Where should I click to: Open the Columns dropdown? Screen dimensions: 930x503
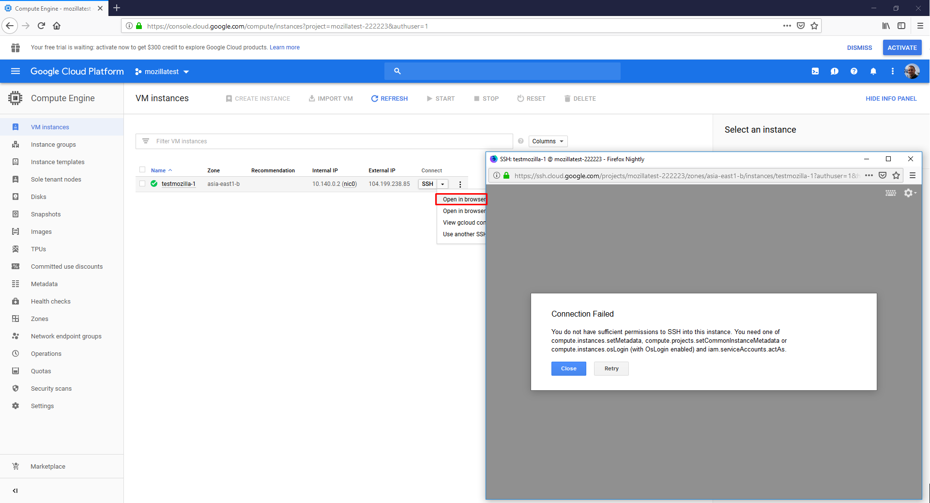pyautogui.click(x=548, y=141)
